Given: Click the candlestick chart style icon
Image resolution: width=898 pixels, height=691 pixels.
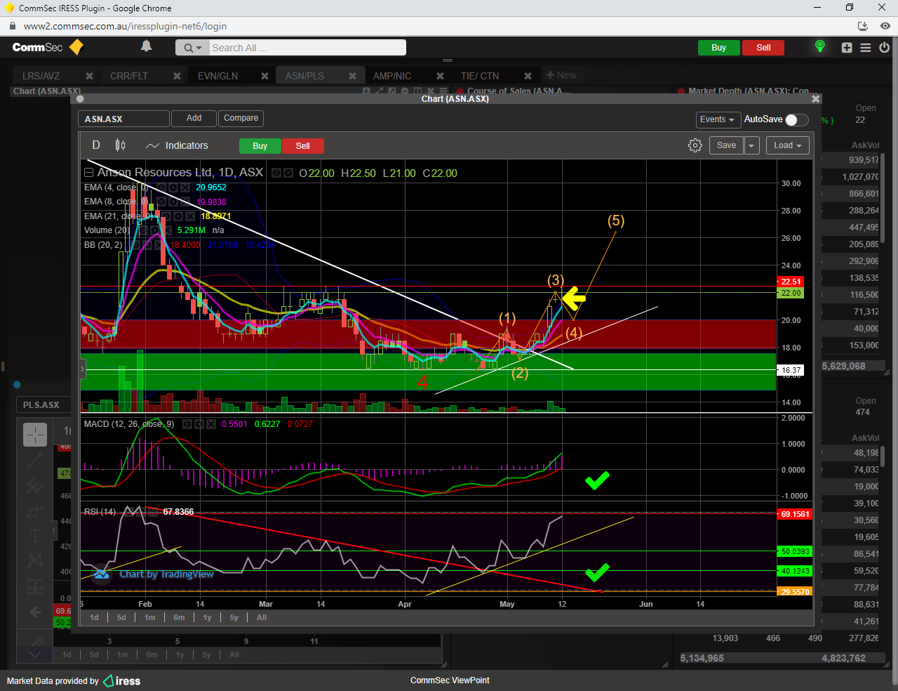Looking at the screenshot, I should (x=120, y=145).
